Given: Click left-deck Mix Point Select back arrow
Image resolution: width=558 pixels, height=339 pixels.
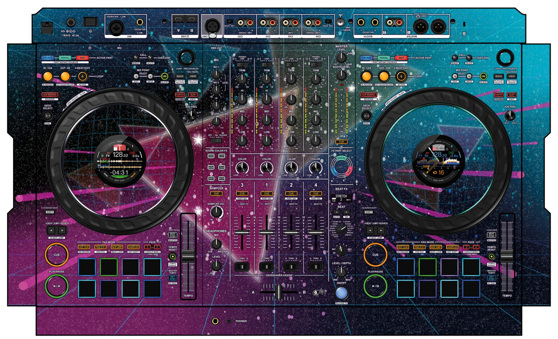Looking at the screenshot, I should point(137,76).
